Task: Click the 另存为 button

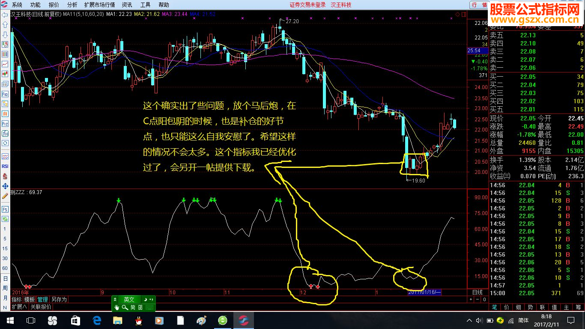Action: (x=59, y=299)
